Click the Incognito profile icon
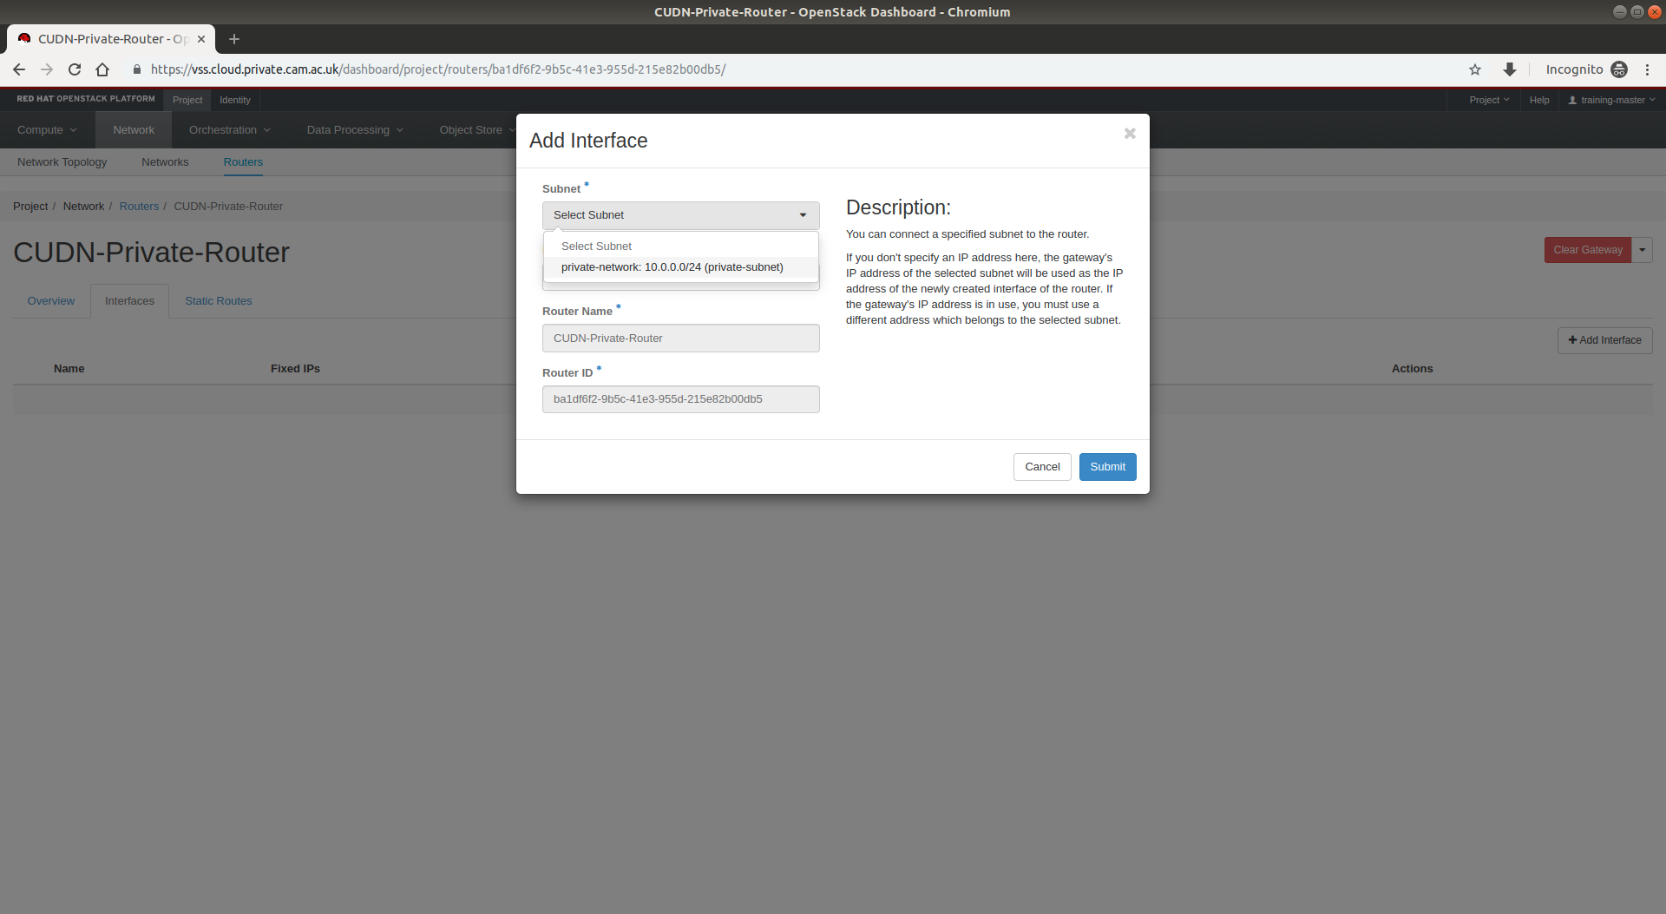 [x=1619, y=69]
